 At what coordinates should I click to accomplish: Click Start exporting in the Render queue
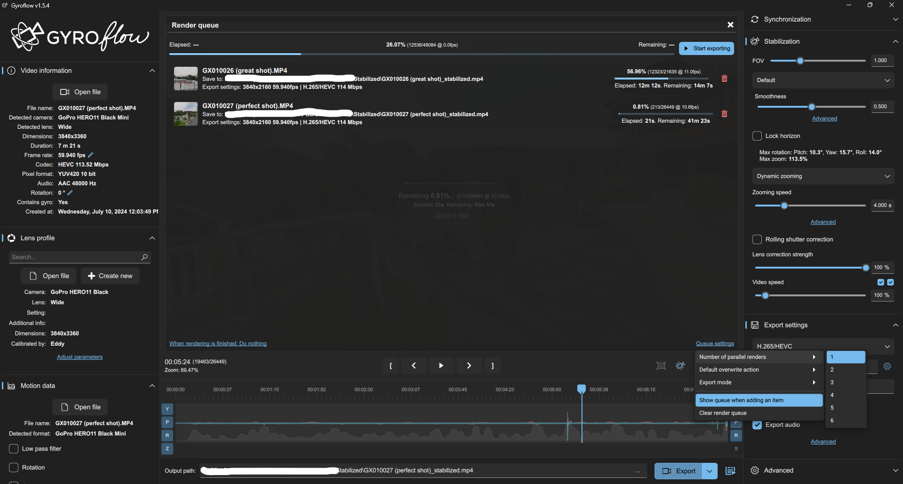[x=706, y=48]
